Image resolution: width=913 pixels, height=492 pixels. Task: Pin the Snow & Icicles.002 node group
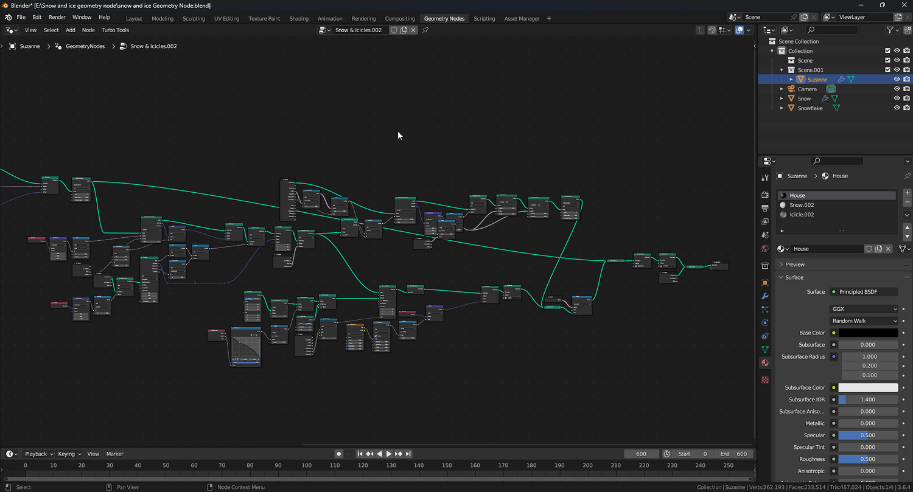click(x=425, y=30)
